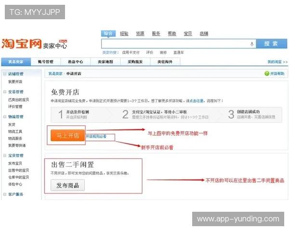The image size is (289, 231).
Task: Open hot search 信用卡支付
Action: coord(131,52)
